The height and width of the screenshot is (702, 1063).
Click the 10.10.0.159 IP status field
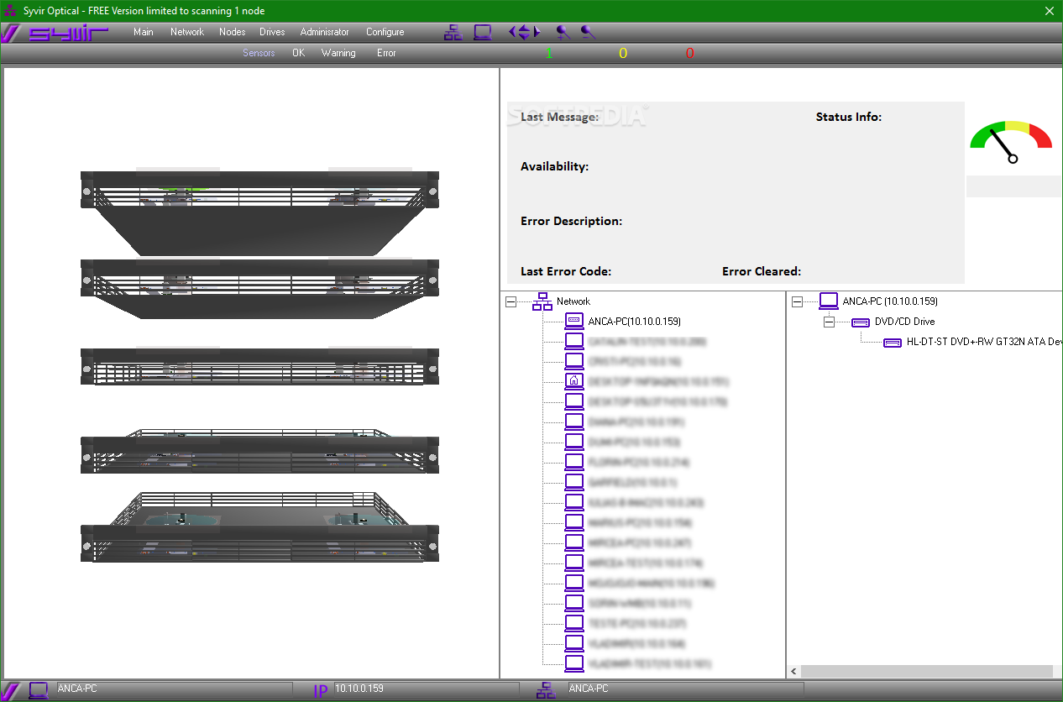427,689
